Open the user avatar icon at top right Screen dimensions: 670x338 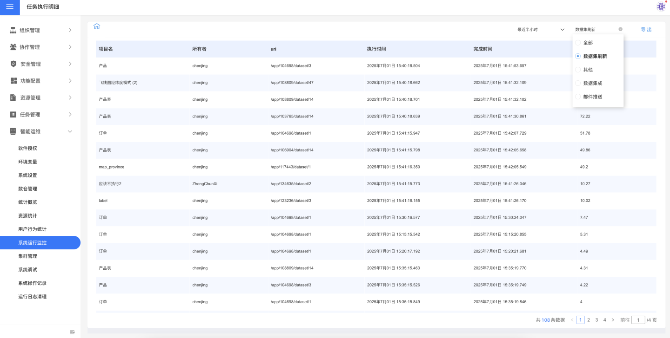[x=661, y=6]
